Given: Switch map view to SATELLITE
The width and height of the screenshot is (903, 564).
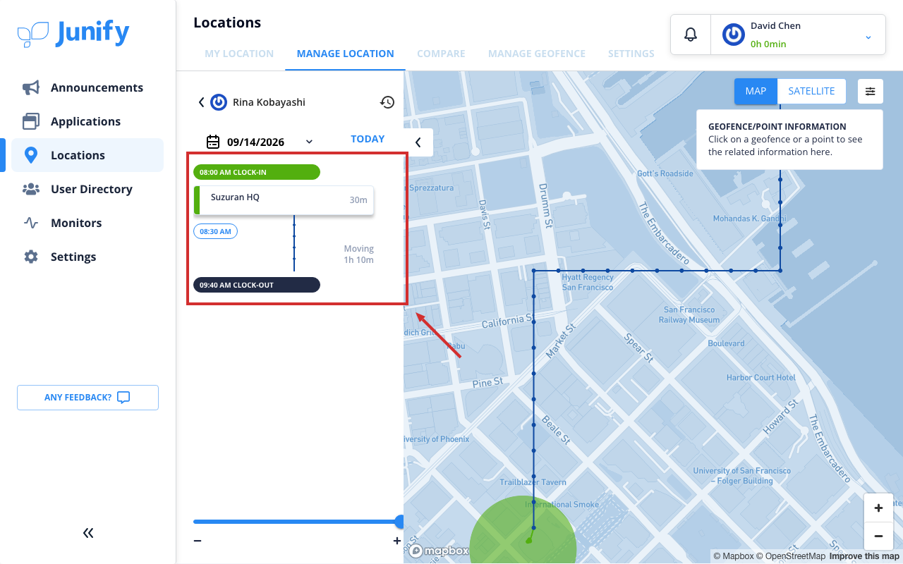Looking at the screenshot, I should (811, 91).
